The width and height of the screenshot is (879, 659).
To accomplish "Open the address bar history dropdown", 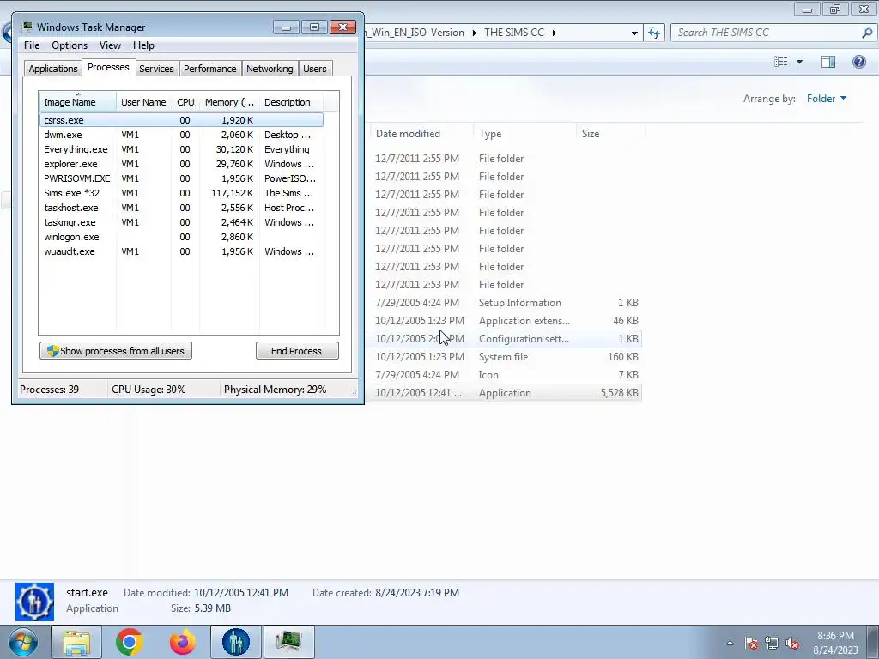I will point(634,33).
